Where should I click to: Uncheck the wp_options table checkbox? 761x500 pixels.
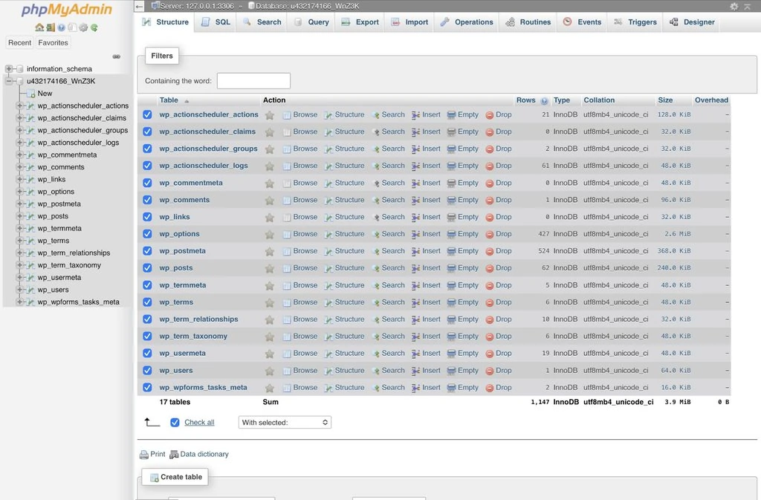point(146,233)
